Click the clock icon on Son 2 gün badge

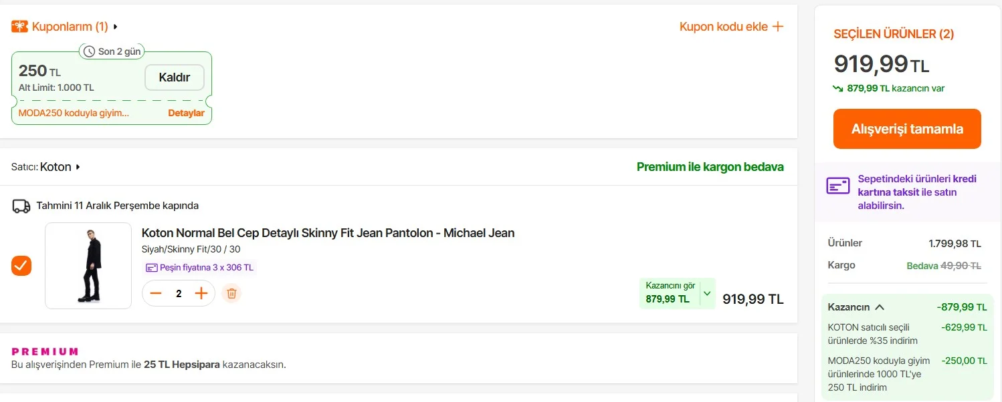point(89,51)
